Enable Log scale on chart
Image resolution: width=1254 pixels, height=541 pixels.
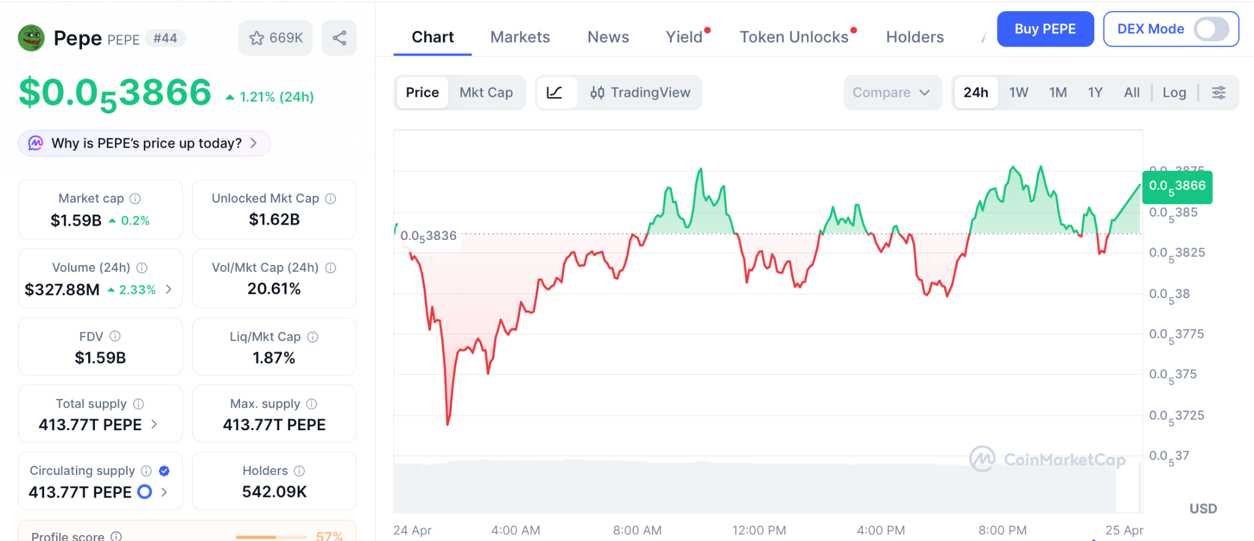pyautogui.click(x=1174, y=92)
